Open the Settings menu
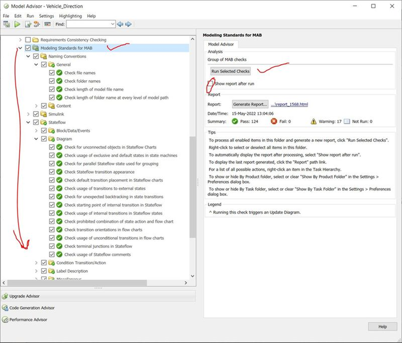 (46, 16)
